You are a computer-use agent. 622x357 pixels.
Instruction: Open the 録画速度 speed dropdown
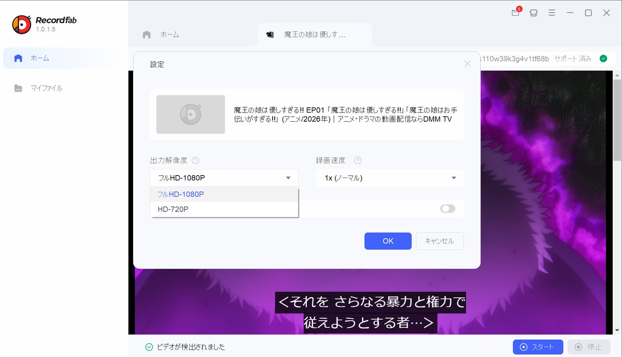point(389,178)
